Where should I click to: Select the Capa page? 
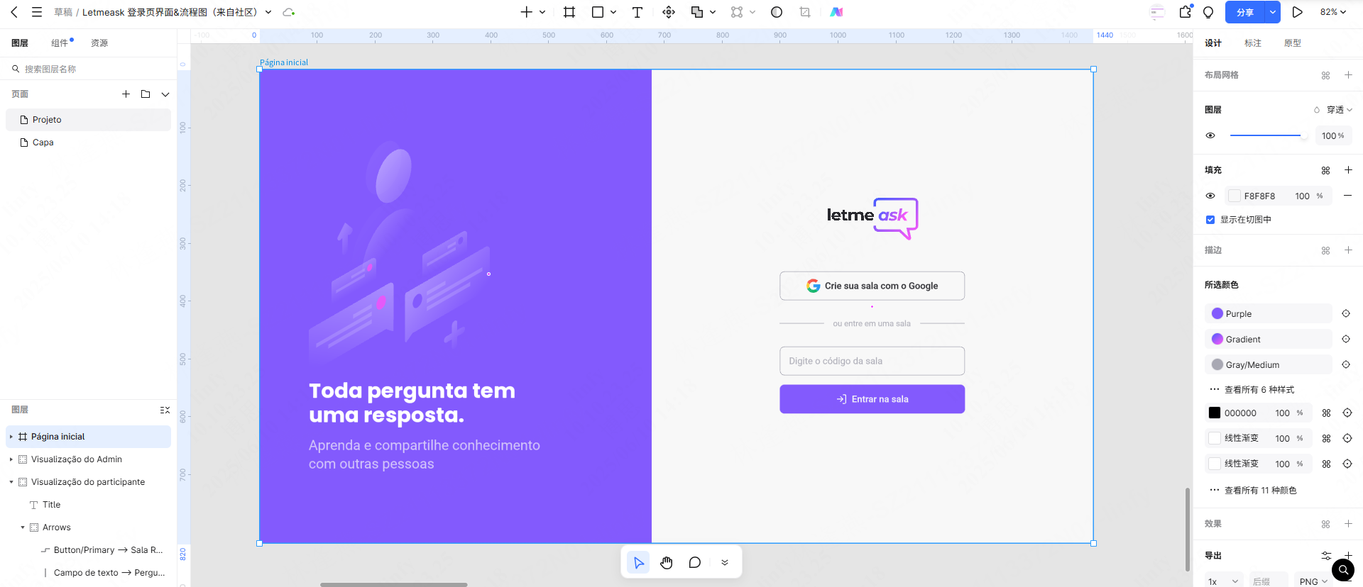tap(88, 142)
